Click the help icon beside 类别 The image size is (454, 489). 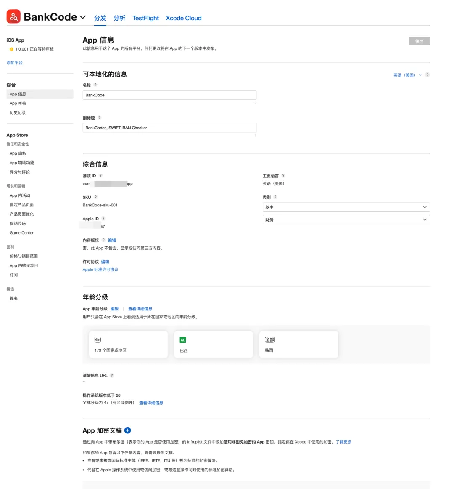[275, 197]
